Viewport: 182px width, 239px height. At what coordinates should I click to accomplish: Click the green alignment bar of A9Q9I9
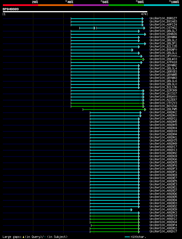pos(115,216)
